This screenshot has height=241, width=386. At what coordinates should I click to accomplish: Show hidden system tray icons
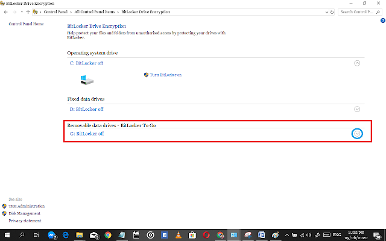(287, 235)
